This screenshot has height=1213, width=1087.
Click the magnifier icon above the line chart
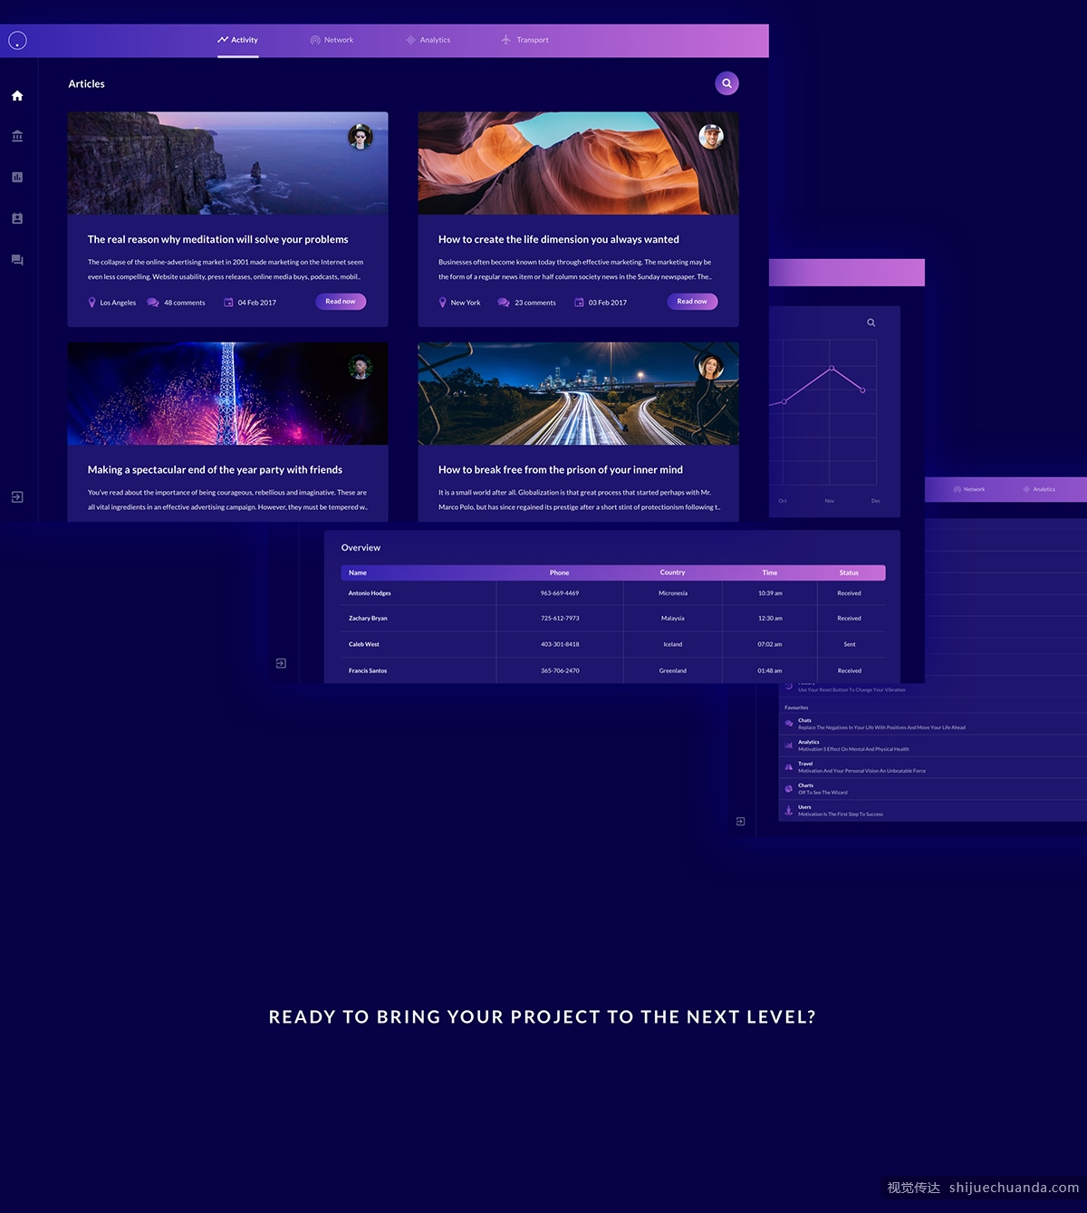point(871,323)
